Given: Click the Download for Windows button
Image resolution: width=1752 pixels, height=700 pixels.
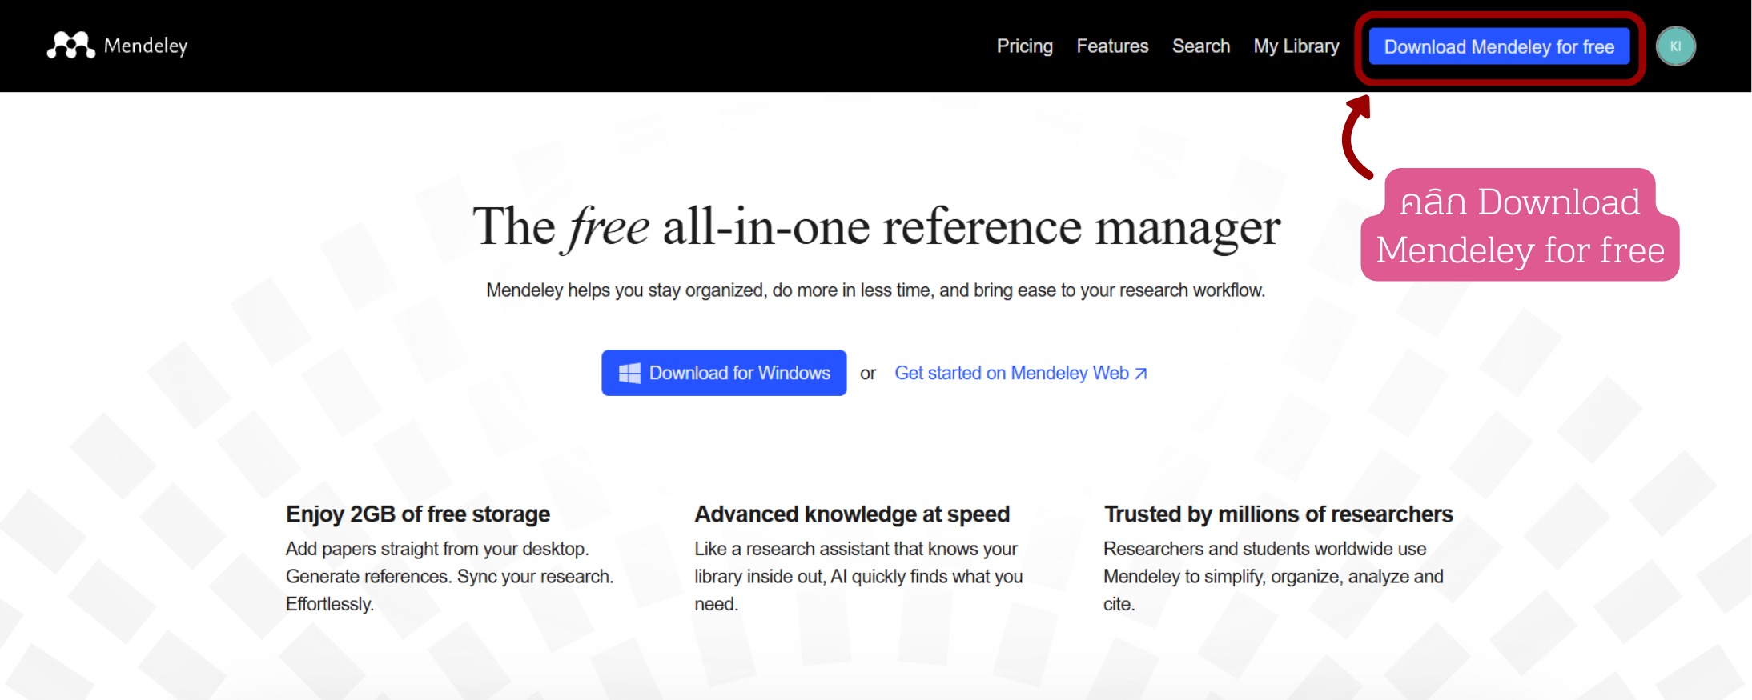Looking at the screenshot, I should click(x=724, y=373).
